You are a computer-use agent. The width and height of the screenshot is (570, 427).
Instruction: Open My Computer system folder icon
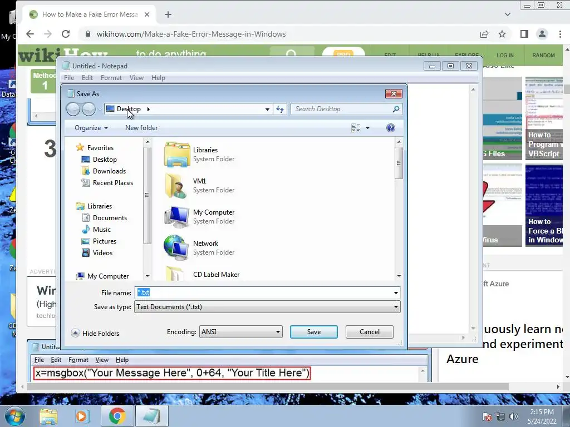pyautogui.click(x=176, y=217)
